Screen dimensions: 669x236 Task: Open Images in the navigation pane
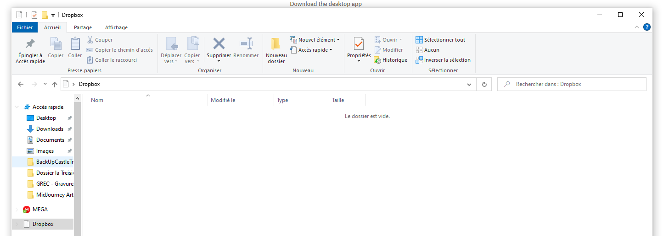tap(45, 151)
